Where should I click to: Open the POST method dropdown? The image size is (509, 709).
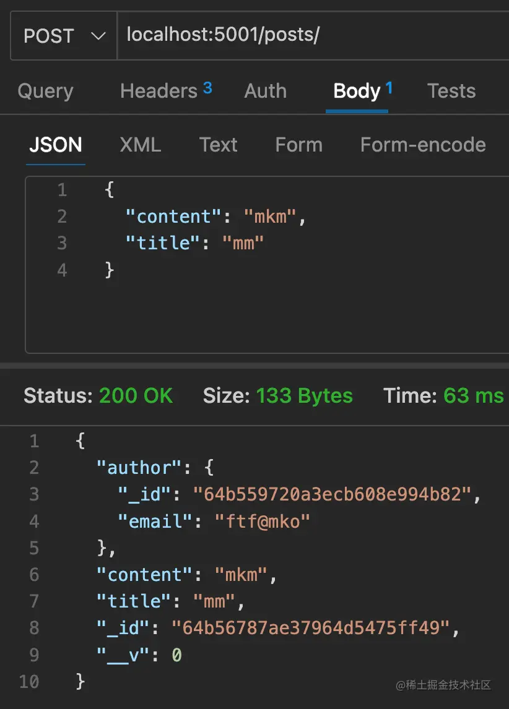tap(64, 36)
